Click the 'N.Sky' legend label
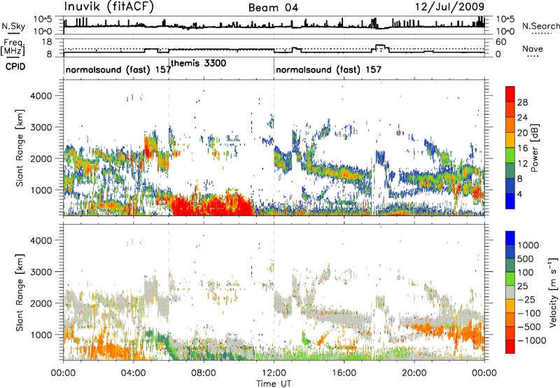The width and height of the screenshot is (560, 388). pyautogui.click(x=13, y=26)
